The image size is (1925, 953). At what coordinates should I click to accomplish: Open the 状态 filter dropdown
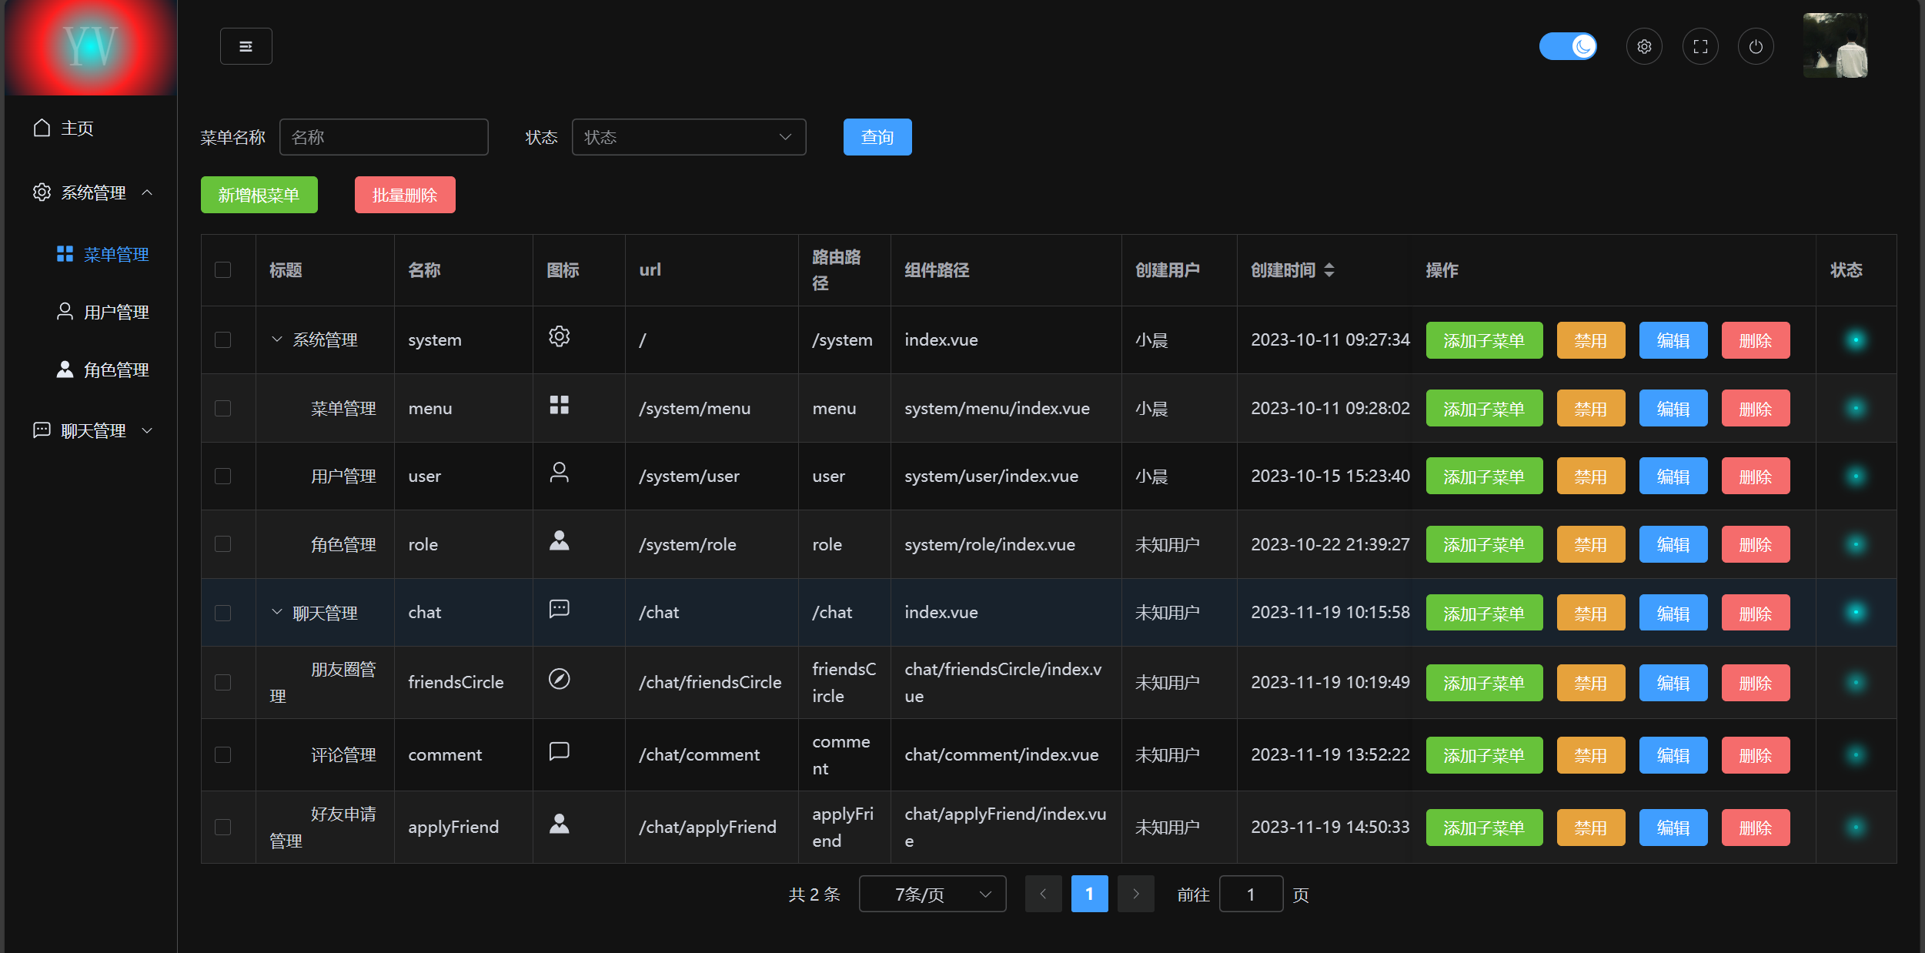[x=689, y=137]
